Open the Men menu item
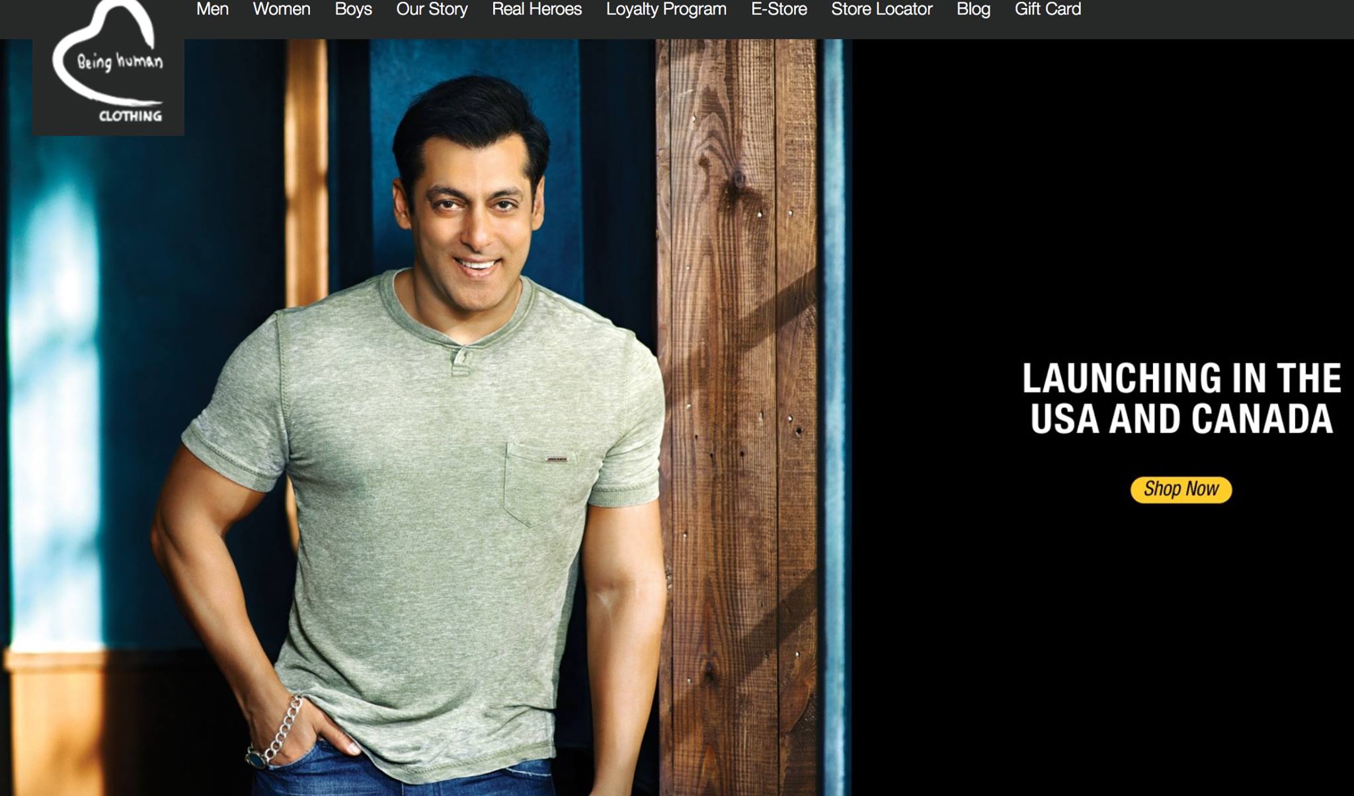The height and width of the screenshot is (796, 1354). pos(212,9)
